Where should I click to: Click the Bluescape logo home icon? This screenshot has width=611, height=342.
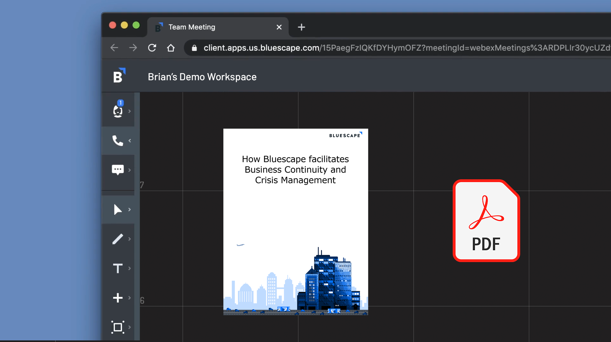[x=119, y=76]
